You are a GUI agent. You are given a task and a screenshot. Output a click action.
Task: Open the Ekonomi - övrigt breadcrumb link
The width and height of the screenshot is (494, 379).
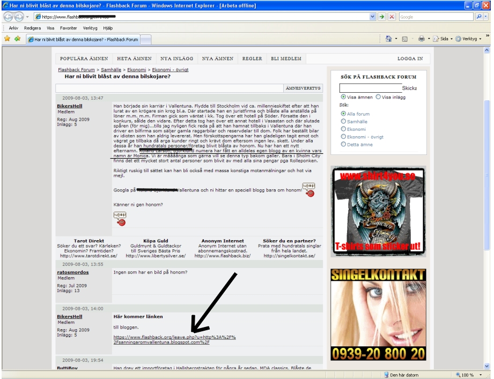click(170, 70)
